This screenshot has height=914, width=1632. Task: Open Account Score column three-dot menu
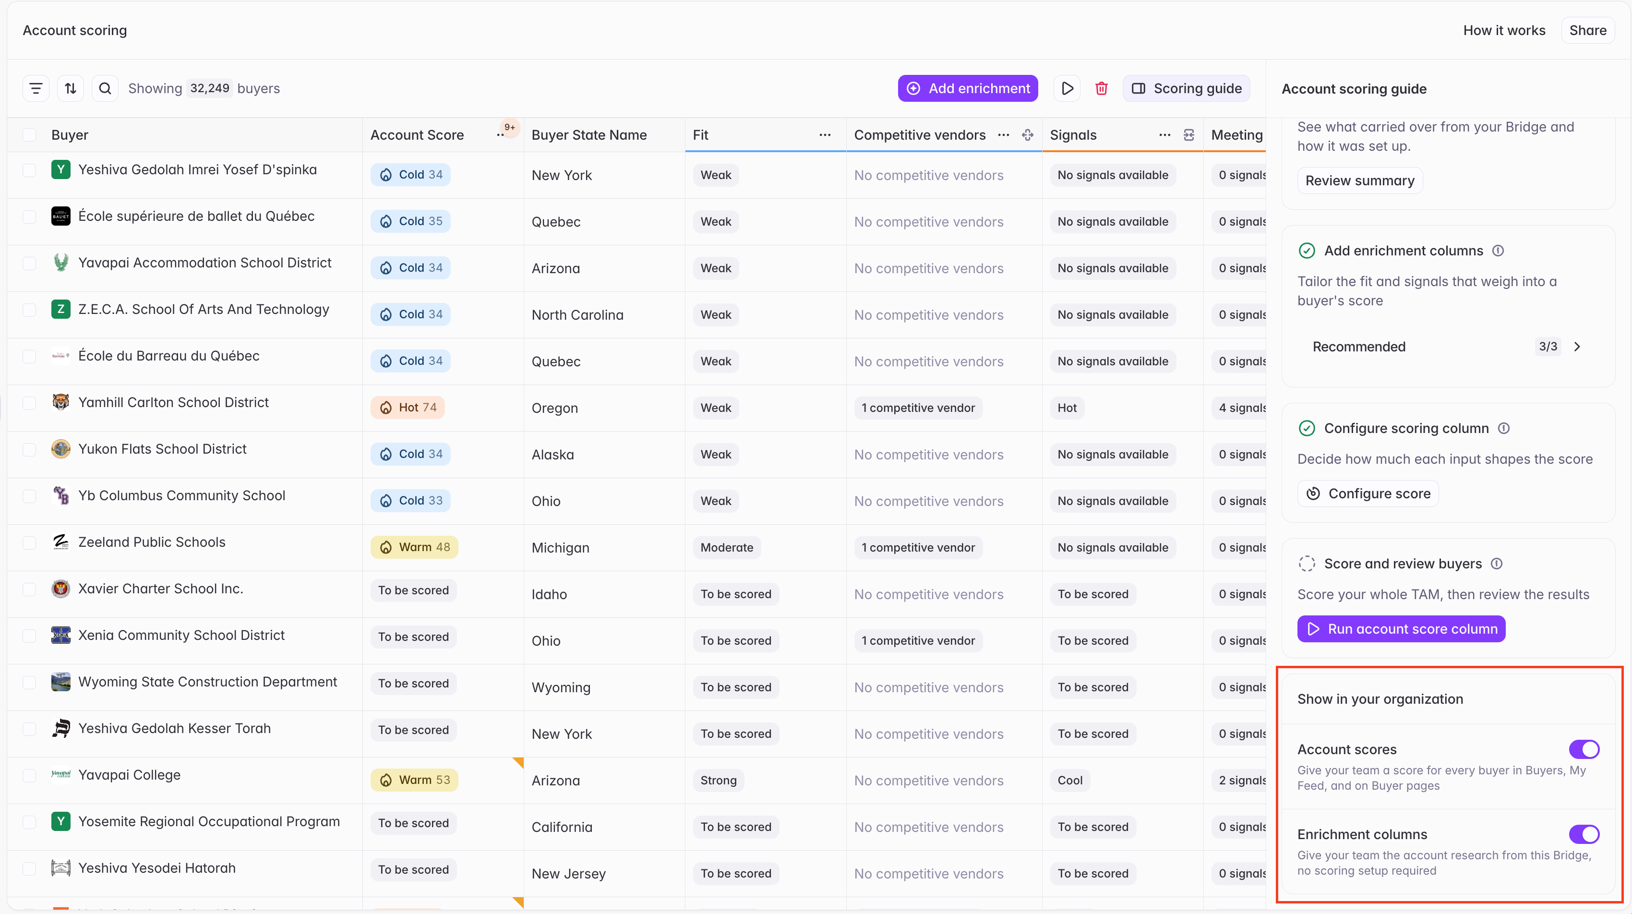pyautogui.click(x=501, y=135)
